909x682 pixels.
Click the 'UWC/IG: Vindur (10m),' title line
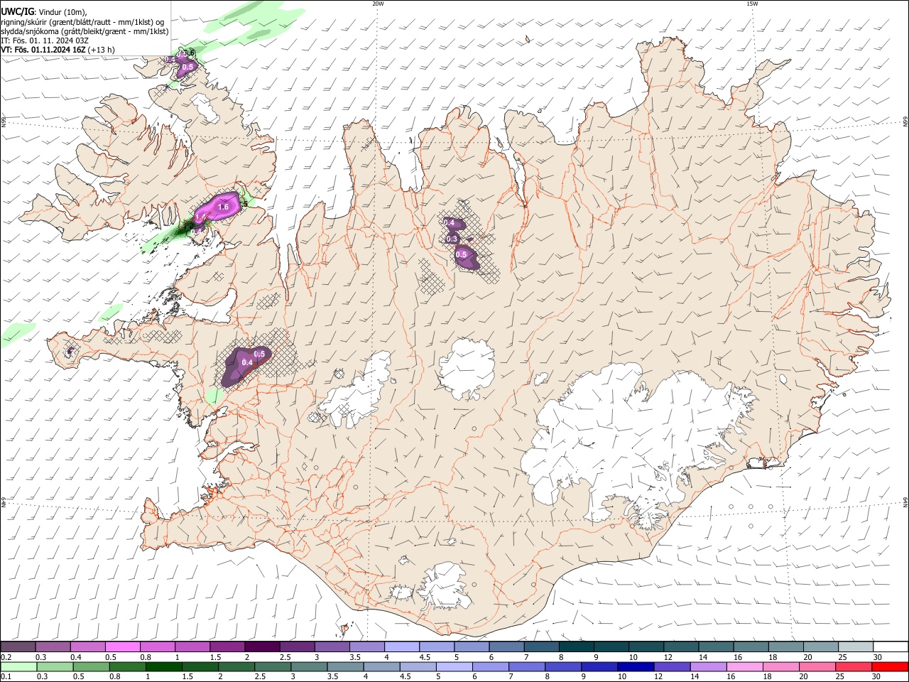point(44,11)
